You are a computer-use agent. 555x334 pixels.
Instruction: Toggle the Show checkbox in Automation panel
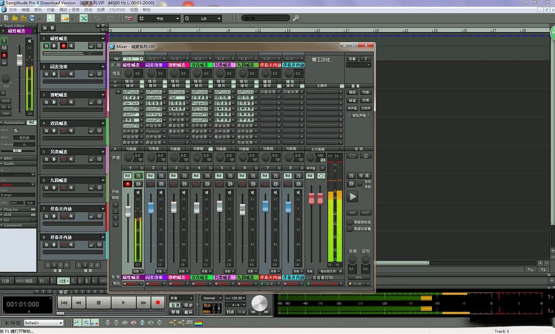16,131
